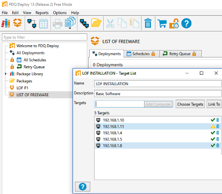
Task: Select target 192.168.1.5 in the list
Action: click(158, 139)
